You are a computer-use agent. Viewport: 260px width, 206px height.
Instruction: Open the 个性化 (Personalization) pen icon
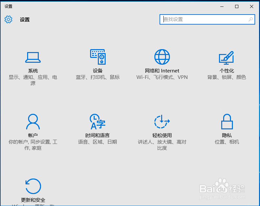[x=226, y=57]
